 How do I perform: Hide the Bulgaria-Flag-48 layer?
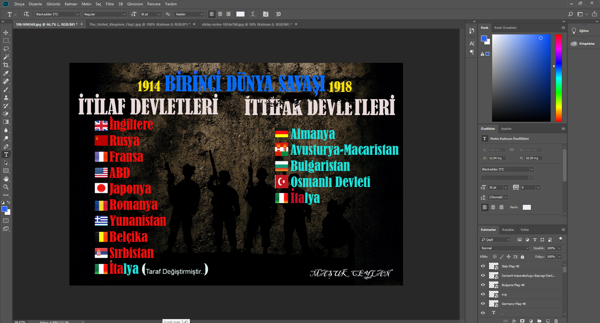click(483, 285)
